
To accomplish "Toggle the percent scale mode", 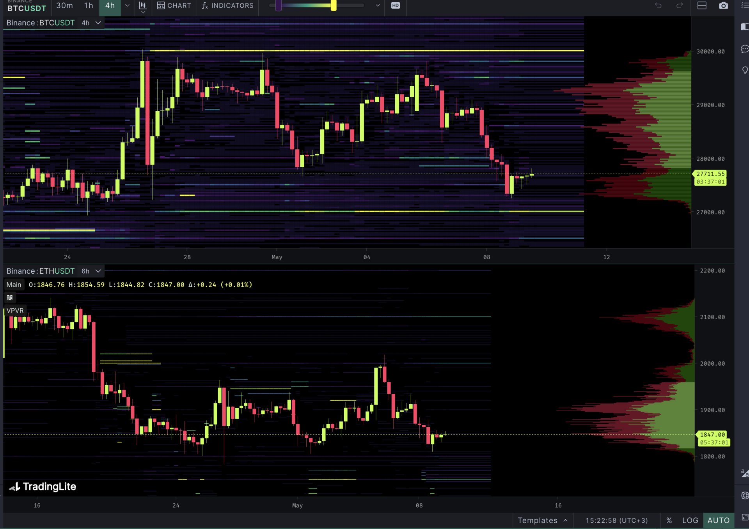I will coord(669,520).
